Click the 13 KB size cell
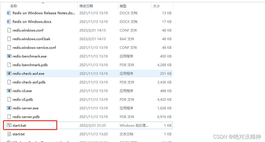 pos(167,13)
